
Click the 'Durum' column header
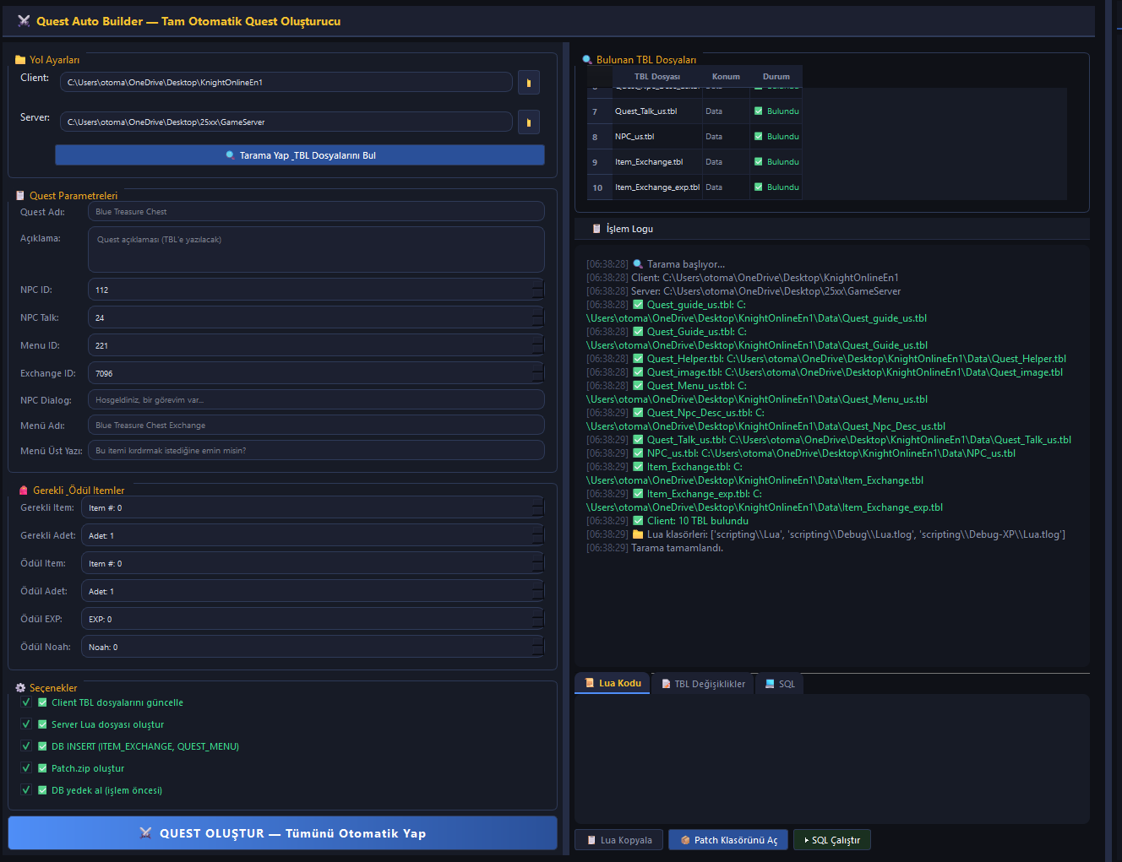point(776,77)
